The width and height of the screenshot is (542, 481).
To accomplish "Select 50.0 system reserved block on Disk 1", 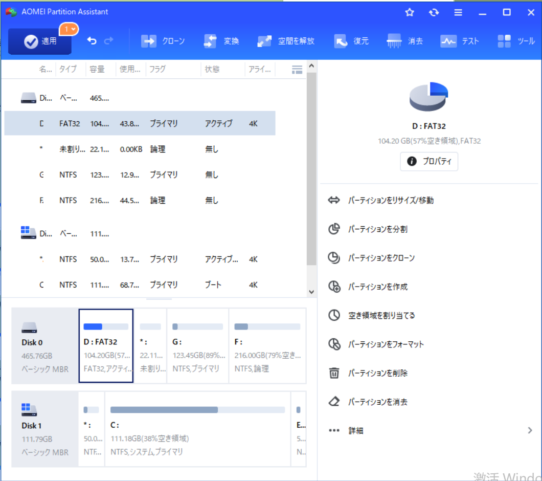I will coord(92,429).
